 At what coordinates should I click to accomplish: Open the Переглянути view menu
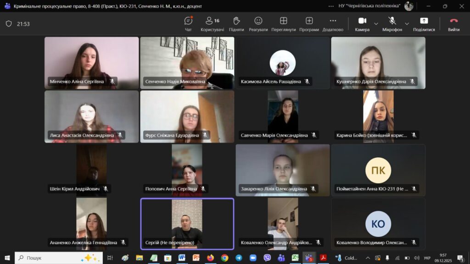coord(283,24)
